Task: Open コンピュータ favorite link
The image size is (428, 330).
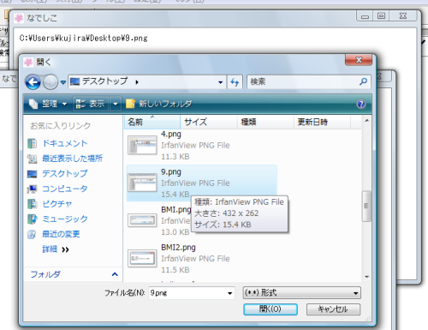Action: pyautogui.click(x=65, y=189)
